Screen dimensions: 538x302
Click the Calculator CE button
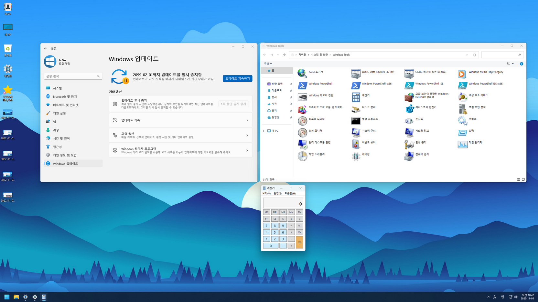click(x=275, y=219)
